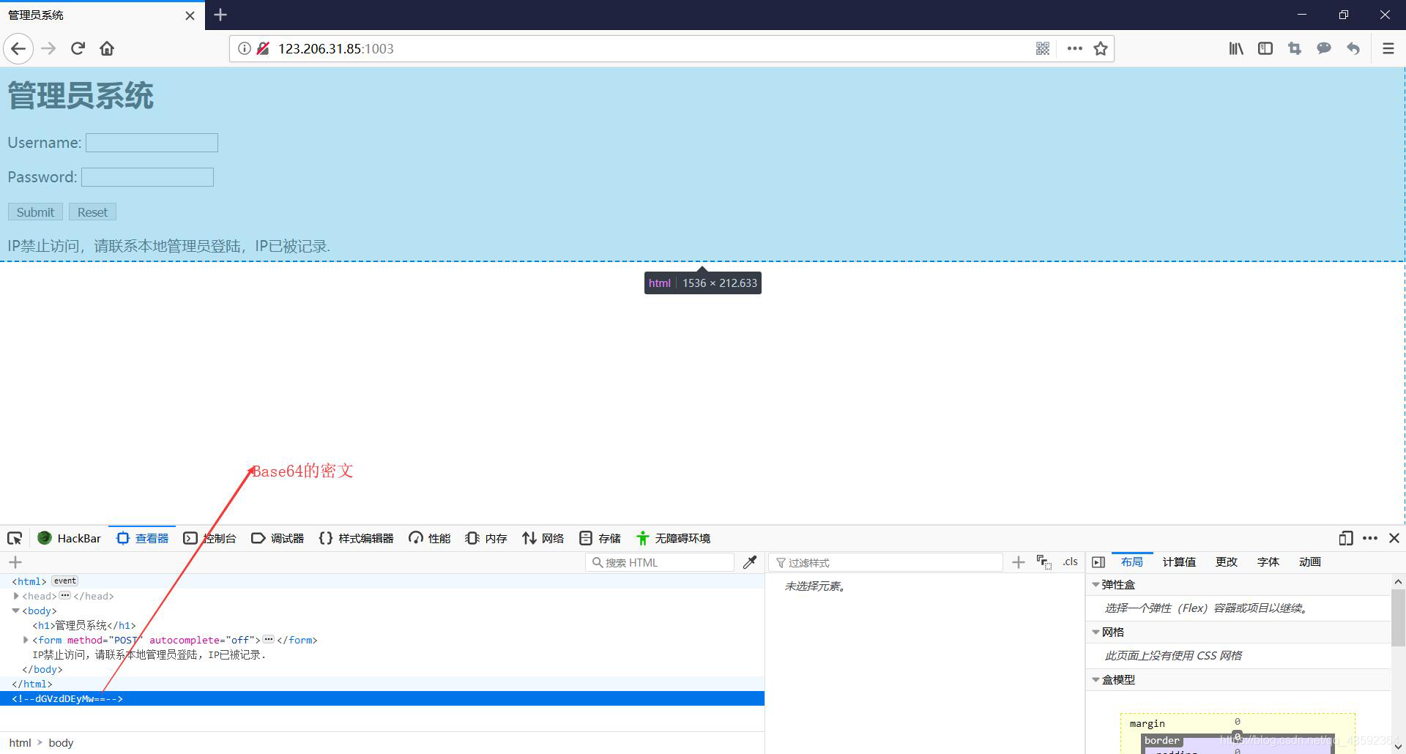Screen dimensions: 1406x754
Task: Toggle pseudo-class panel icon
Action: tap(1044, 562)
